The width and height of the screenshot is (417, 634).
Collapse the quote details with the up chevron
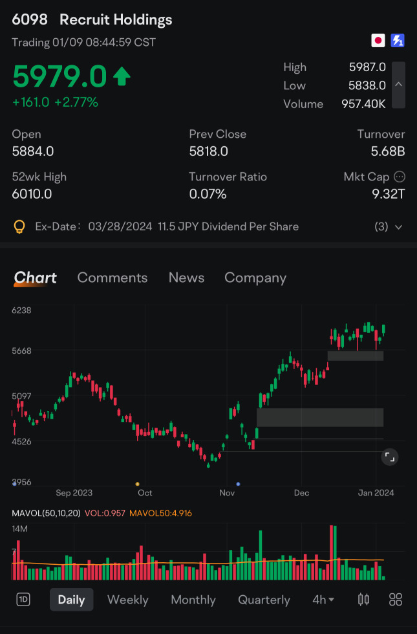coord(398,85)
